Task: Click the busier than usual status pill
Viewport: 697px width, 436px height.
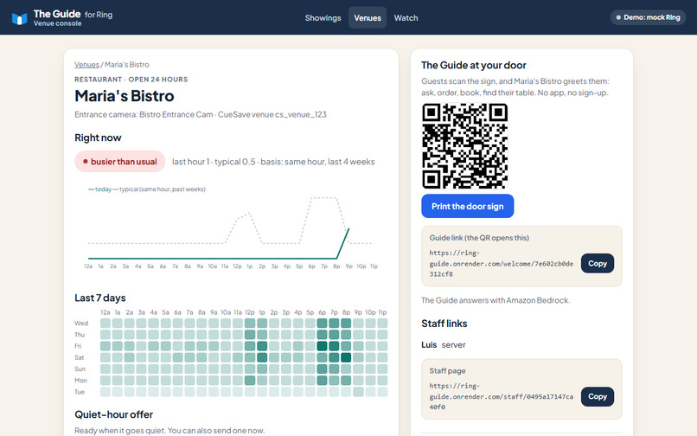Action: pyautogui.click(x=120, y=162)
